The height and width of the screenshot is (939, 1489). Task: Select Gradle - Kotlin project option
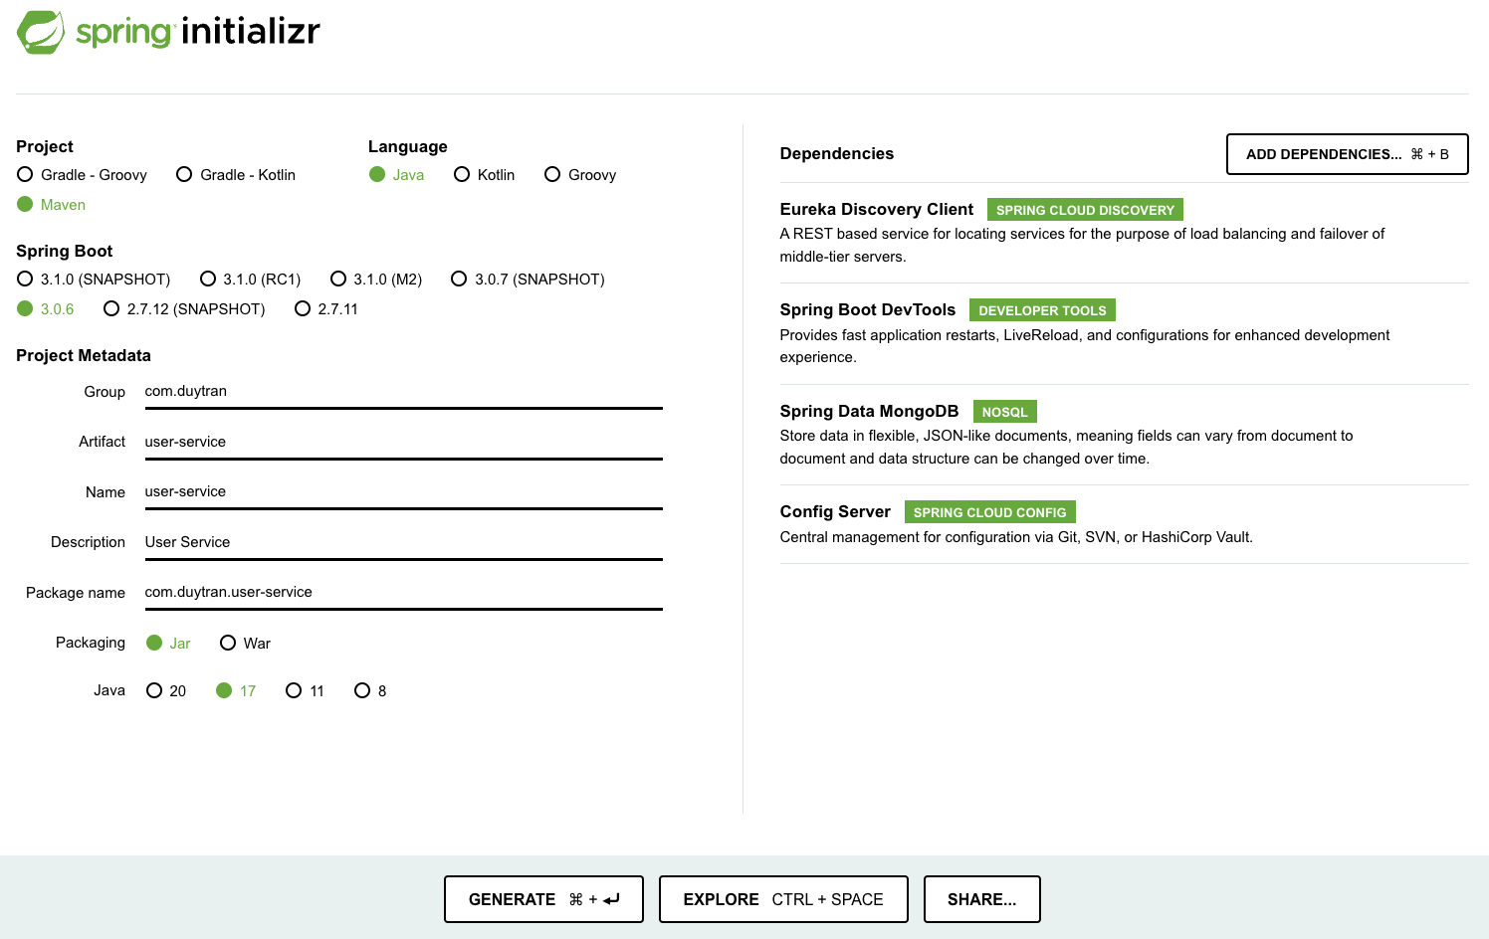185,175
